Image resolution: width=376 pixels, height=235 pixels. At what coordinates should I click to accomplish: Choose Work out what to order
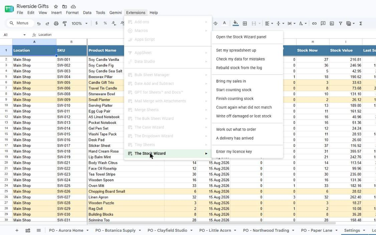pos(247,129)
